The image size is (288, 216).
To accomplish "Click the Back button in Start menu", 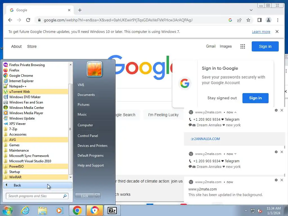I will click(38, 185).
